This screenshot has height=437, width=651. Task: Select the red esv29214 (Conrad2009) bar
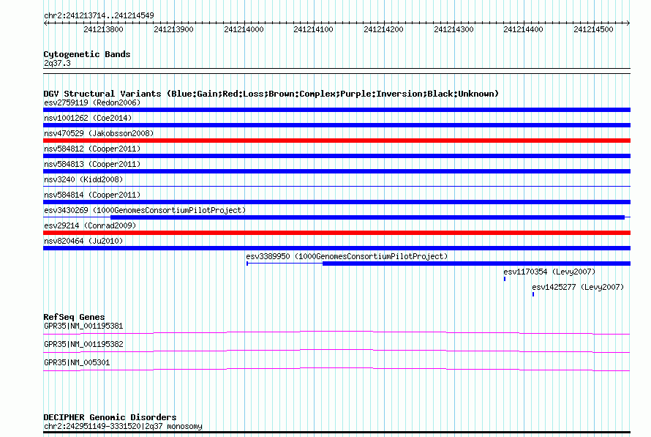[x=336, y=233]
